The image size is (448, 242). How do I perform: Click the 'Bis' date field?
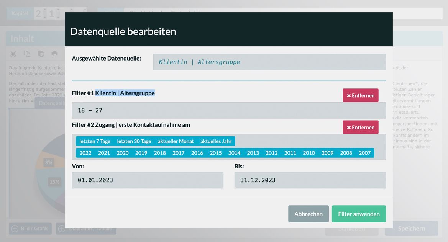point(310,180)
